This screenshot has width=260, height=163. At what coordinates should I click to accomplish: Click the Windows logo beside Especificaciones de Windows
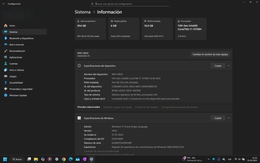(79, 118)
